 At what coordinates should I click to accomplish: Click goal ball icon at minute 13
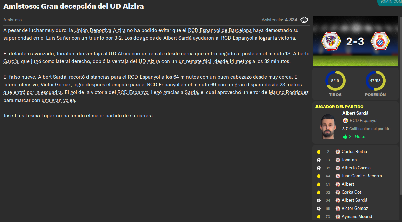(319, 160)
